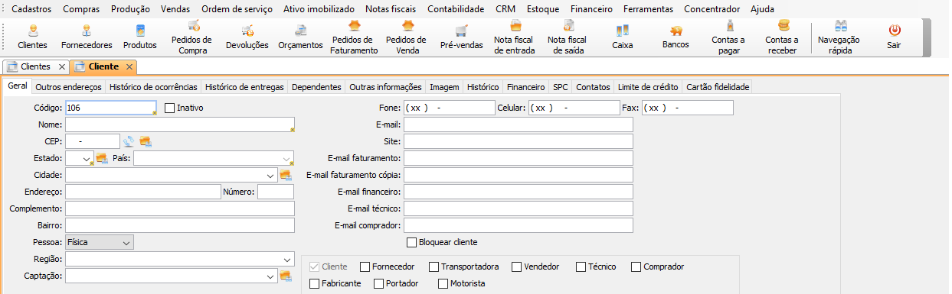Open the Financeiro menu
This screenshot has height=294, width=952.
[591, 9]
